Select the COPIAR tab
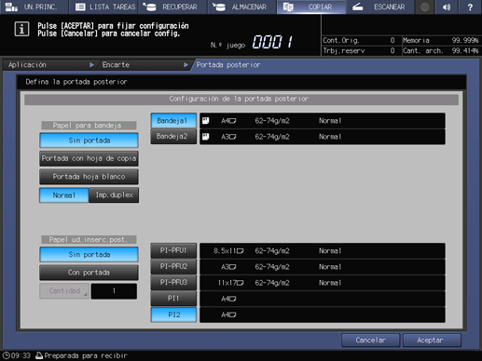Image resolution: width=482 pixels, height=361 pixels. [310, 7]
